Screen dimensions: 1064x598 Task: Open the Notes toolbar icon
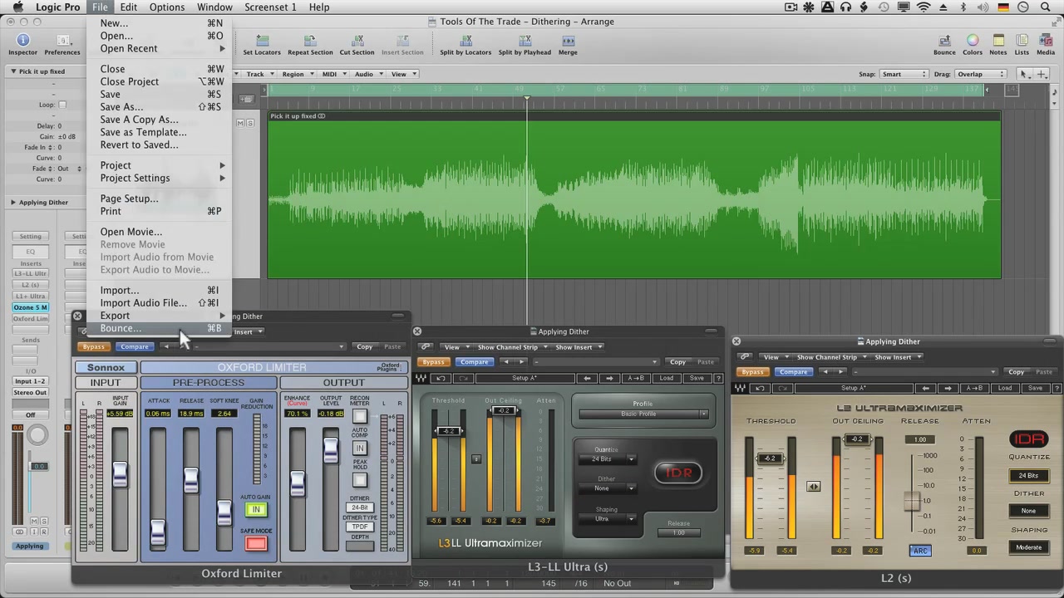[x=998, y=41]
